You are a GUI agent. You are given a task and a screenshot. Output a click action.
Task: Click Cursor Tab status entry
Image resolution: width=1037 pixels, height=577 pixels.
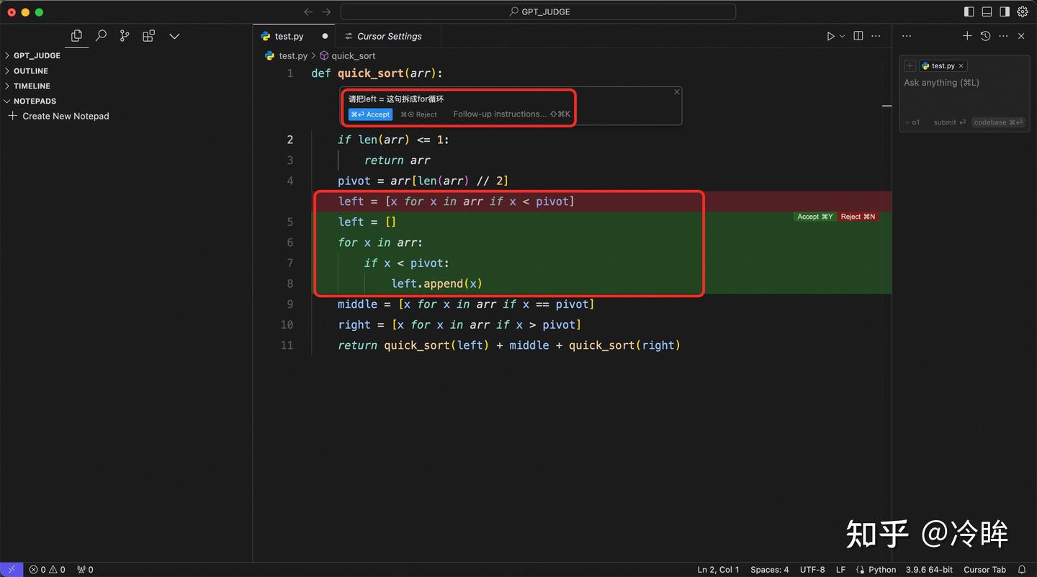pyautogui.click(x=984, y=569)
